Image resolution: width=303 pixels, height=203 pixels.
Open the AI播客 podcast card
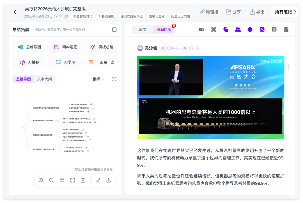pyautogui.click(x=29, y=62)
